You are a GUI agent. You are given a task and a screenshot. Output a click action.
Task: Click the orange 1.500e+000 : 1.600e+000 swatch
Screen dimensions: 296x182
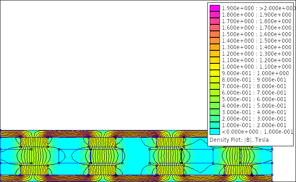coord(215,34)
